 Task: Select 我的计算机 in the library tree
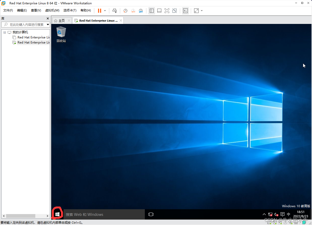[20, 32]
